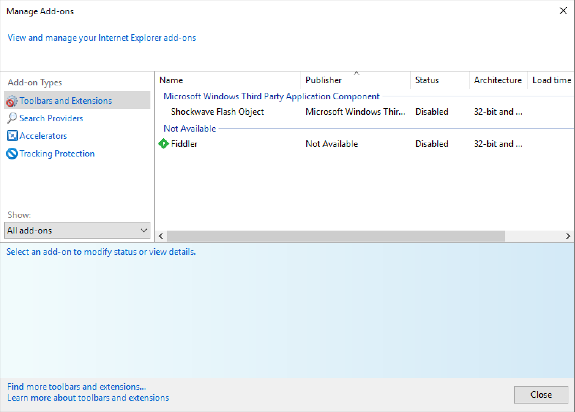Select the Fiddler add-on row

coord(365,144)
